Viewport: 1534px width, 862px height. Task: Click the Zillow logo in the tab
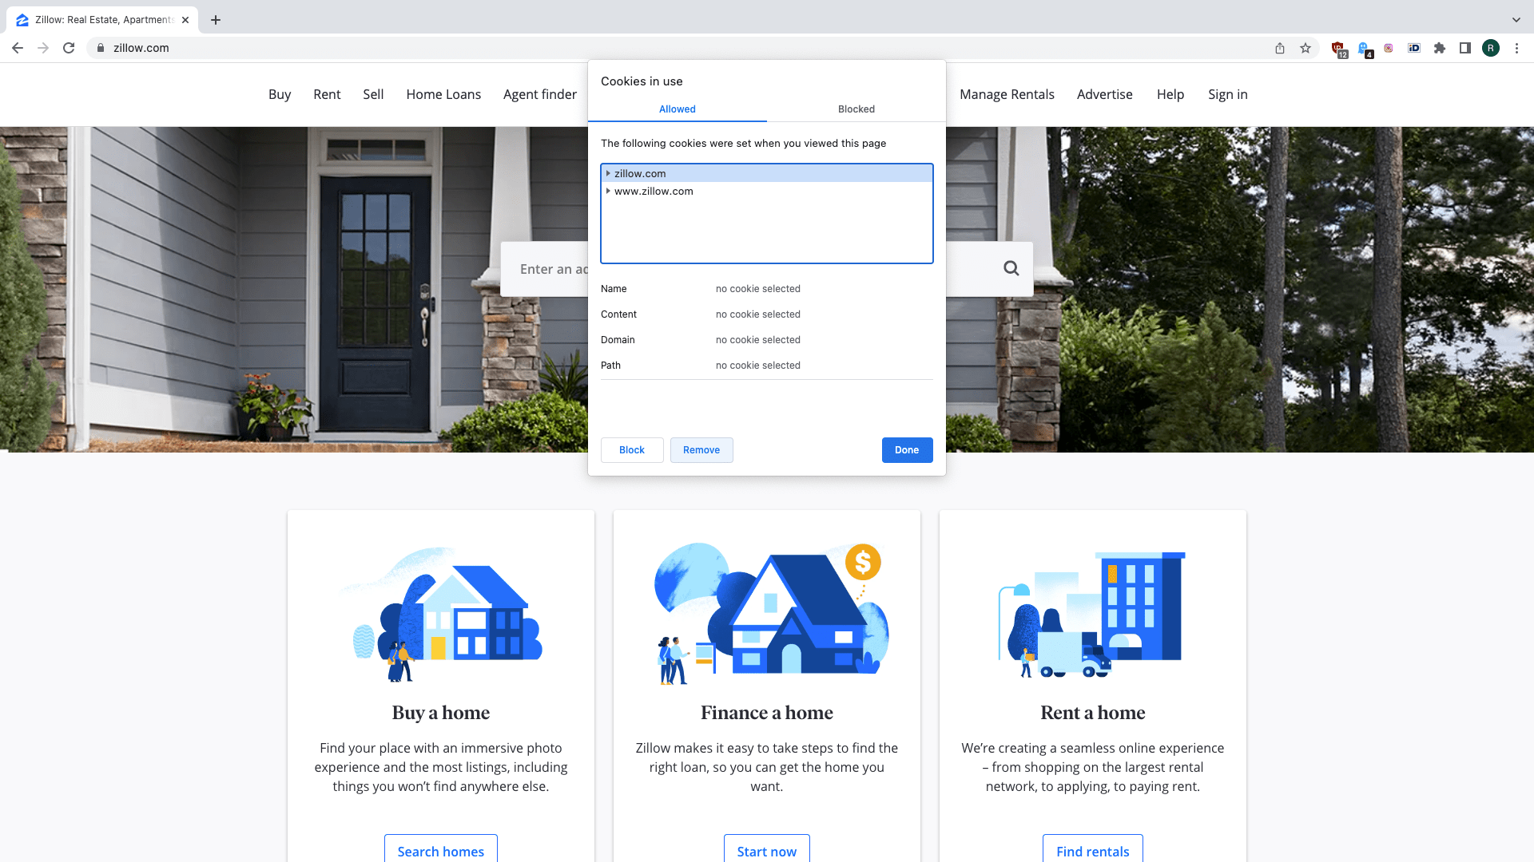[22, 20]
